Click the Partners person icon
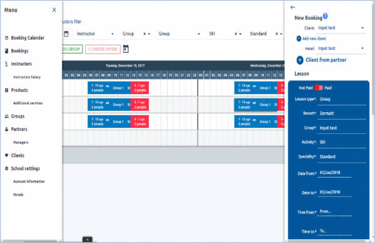 (6, 129)
